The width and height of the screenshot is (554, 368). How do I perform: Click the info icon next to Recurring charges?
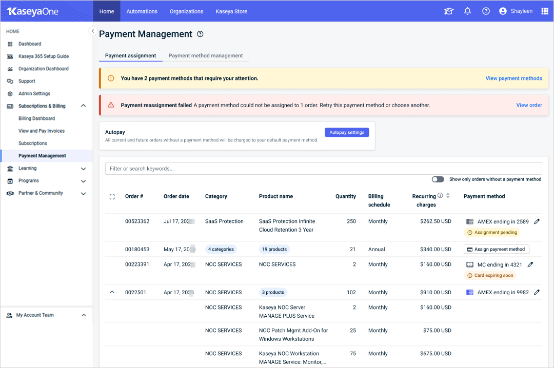click(x=440, y=195)
